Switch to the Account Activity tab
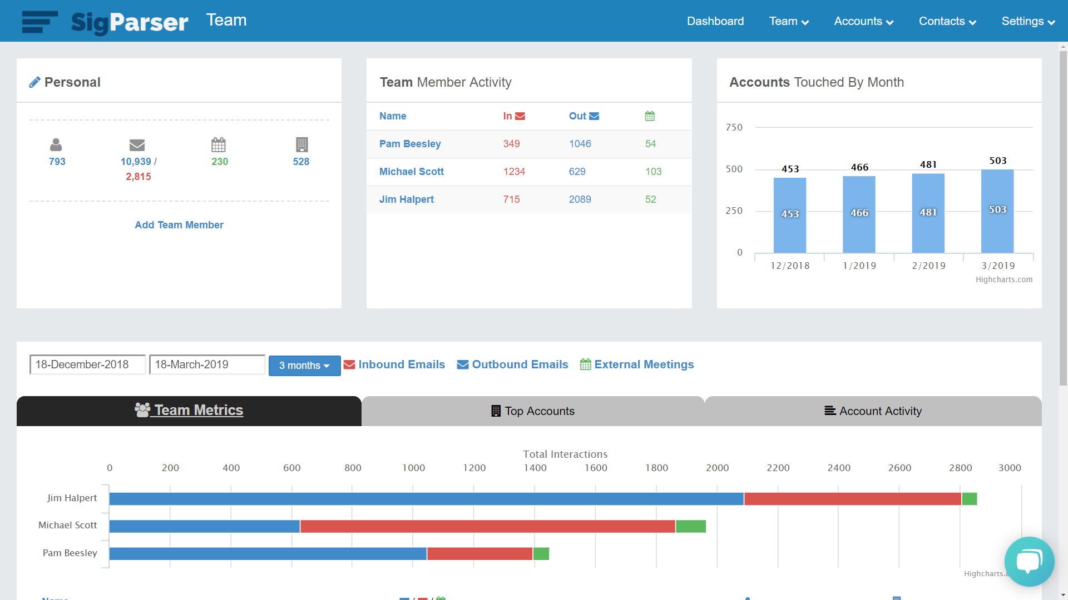Viewport: 1068px width, 600px height. tap(873, 411)
